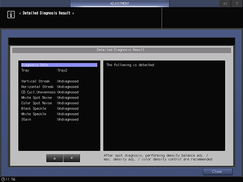Select the Stain result row
The width and height of the screenshot is (243, 182).
point(59,120)
